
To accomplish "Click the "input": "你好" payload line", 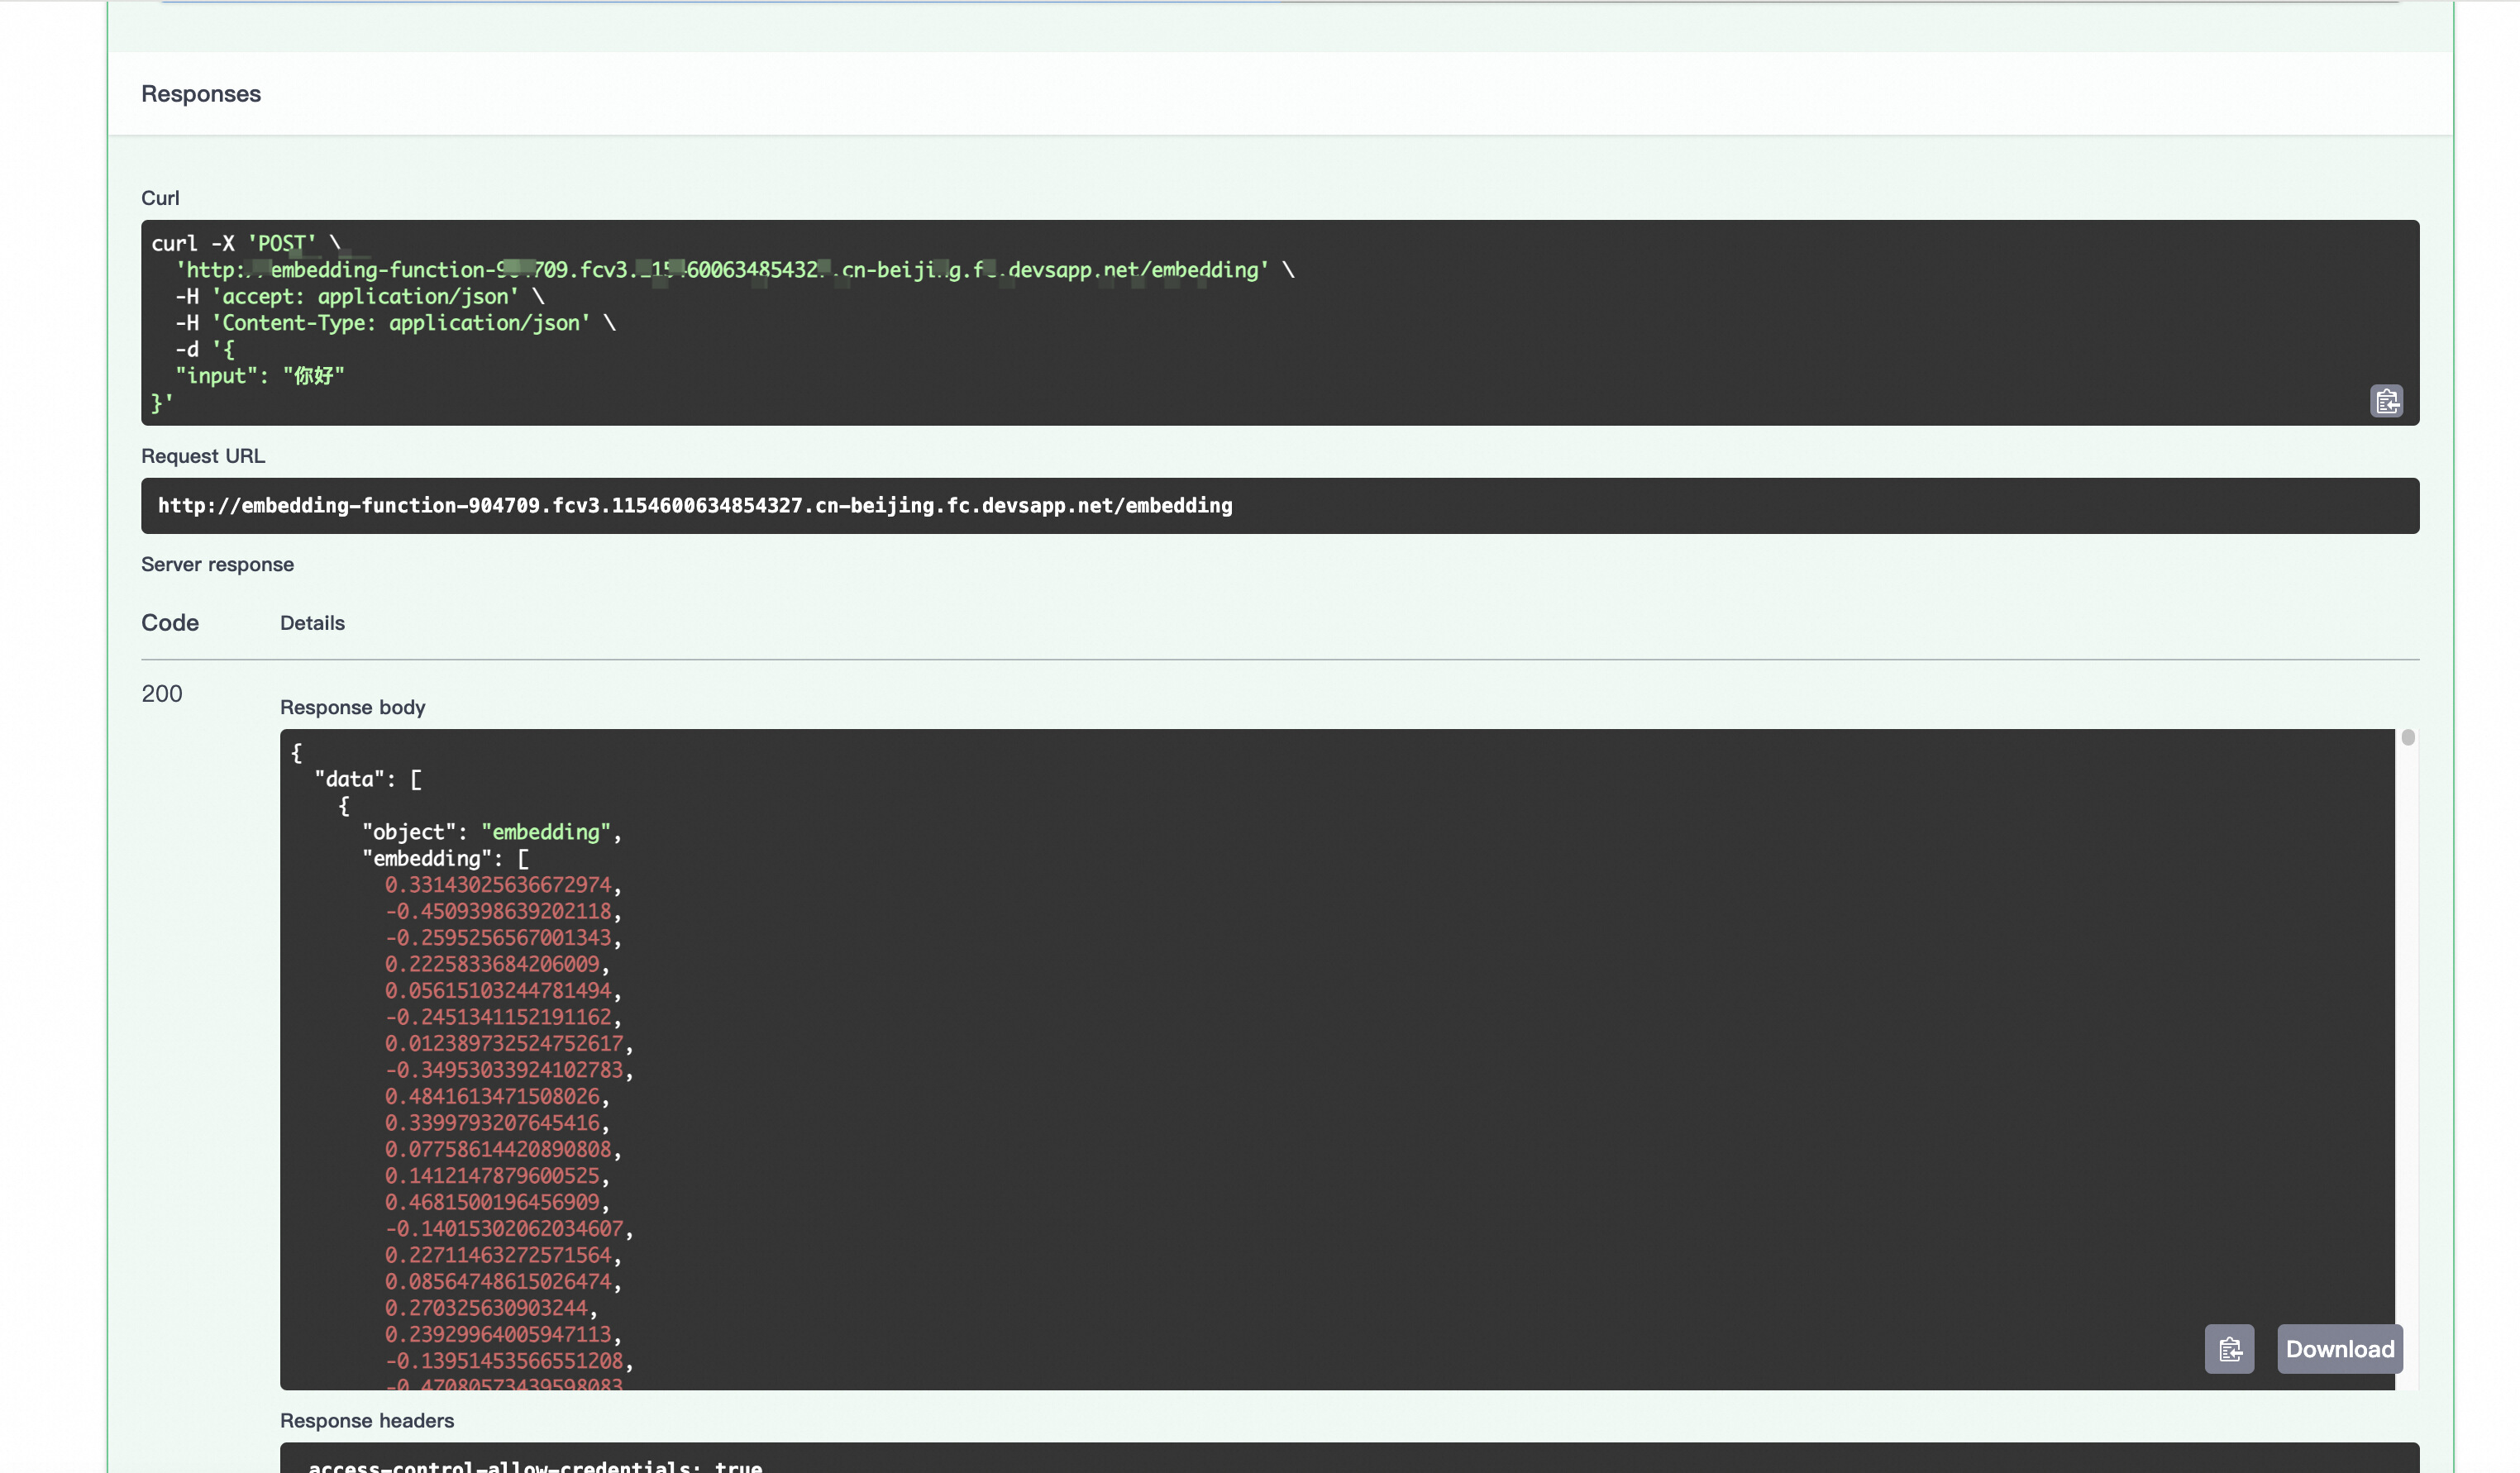I will click(x=260, y=376).
